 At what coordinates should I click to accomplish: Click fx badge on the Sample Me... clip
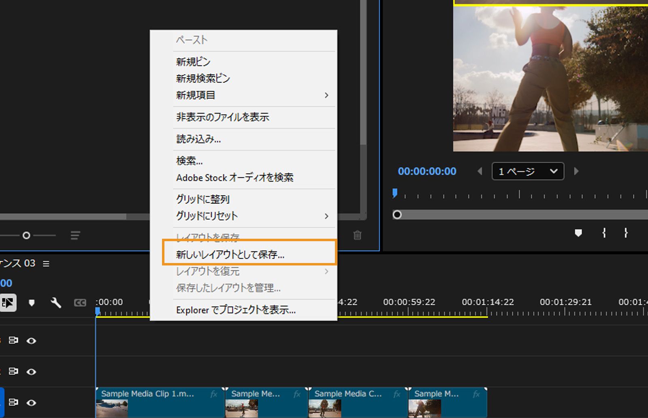297,394
